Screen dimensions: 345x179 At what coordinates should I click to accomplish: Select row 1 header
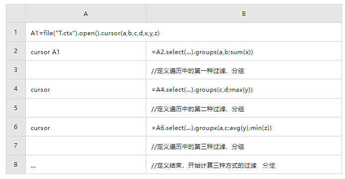coord(15,32)
